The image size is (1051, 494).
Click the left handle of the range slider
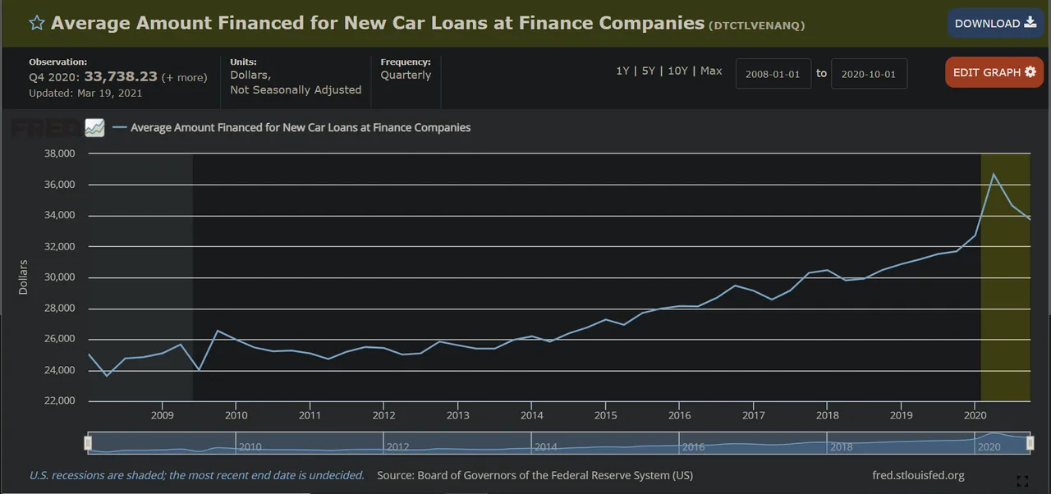click(88, 443)
